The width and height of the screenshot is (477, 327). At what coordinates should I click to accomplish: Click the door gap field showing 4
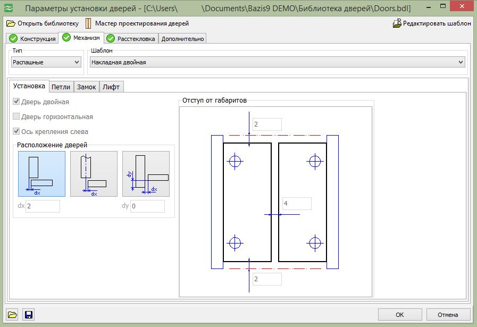(x=297, y=204)
